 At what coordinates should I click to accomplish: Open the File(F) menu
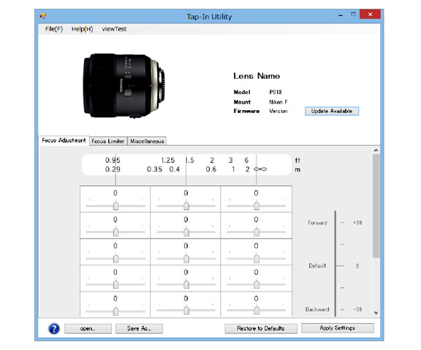point(54,29)
